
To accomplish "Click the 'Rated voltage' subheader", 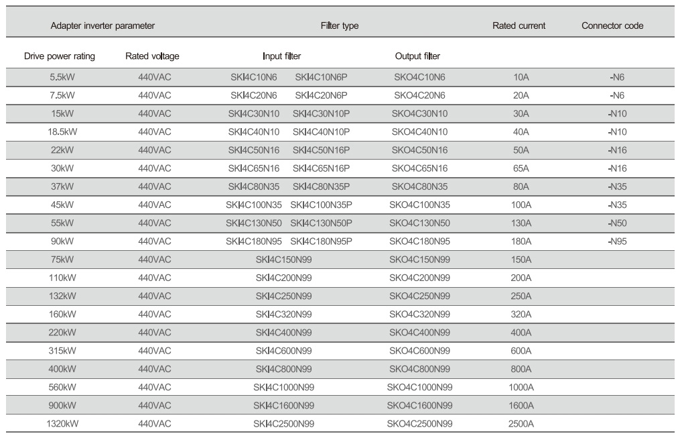I will (x=152, y=56).
